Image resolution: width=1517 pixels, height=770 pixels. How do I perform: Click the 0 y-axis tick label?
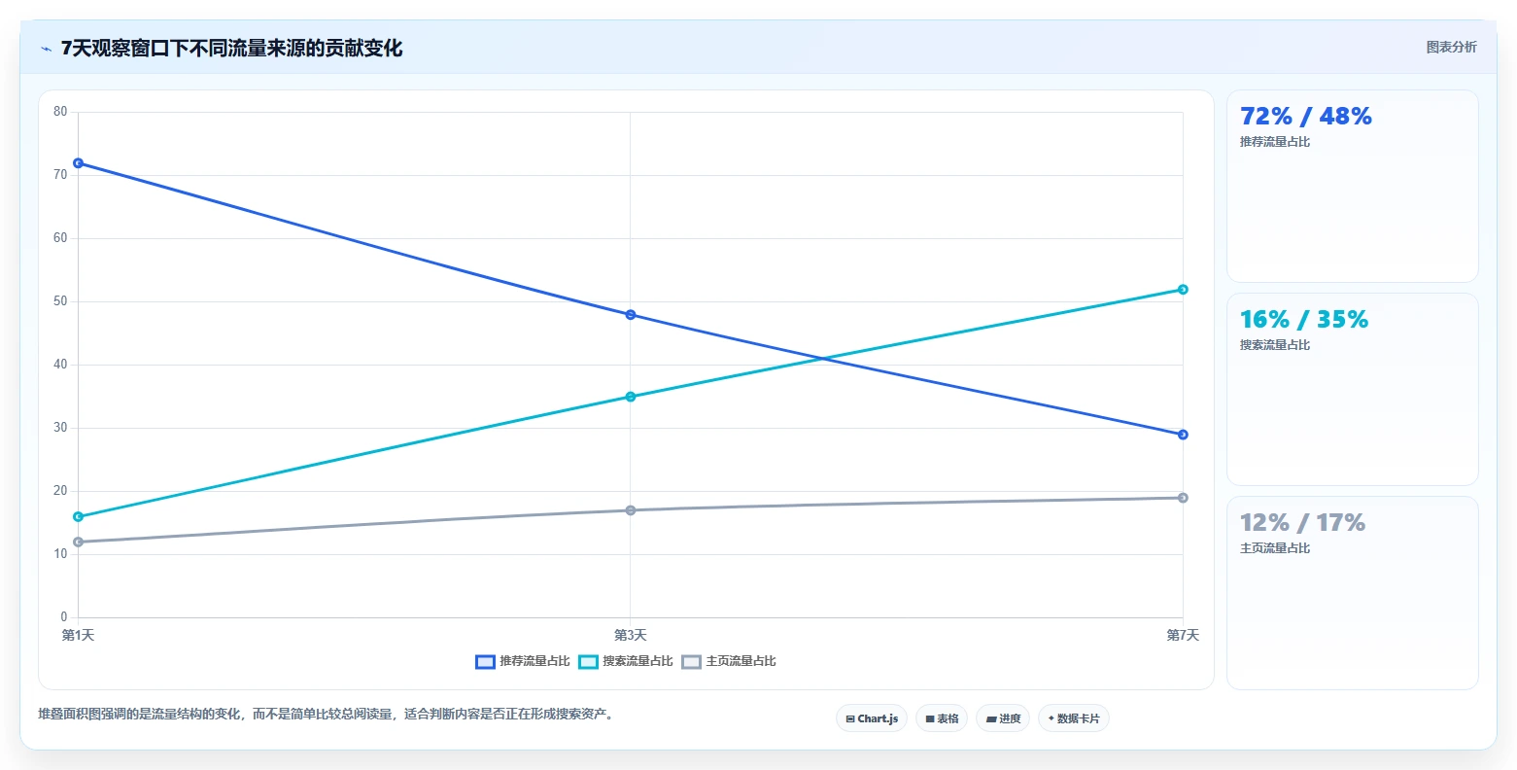click(64, 617)
